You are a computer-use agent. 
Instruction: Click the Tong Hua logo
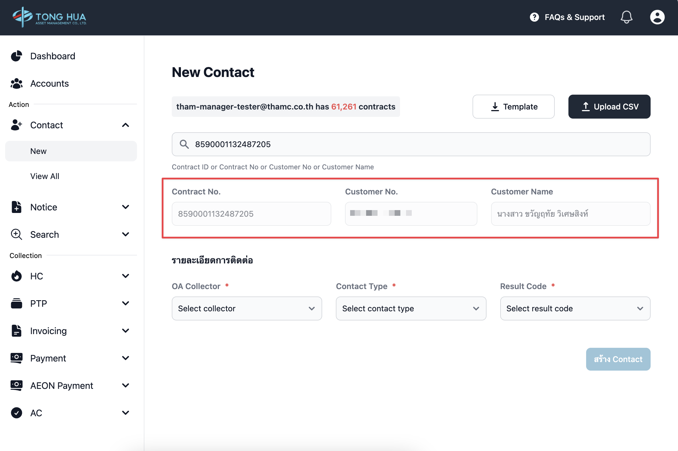(50, 17)
